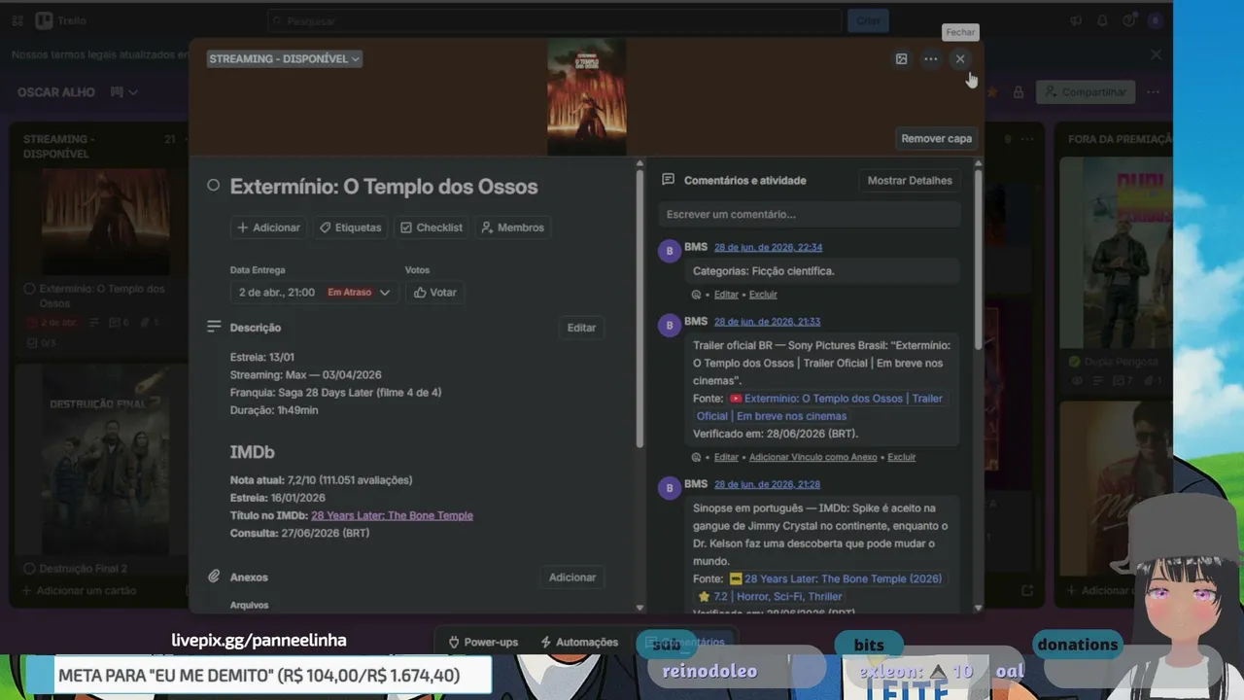The image size is (1244, 700).
Task: Open board visibility lock icon
Action: click(x=1019, y=92)
